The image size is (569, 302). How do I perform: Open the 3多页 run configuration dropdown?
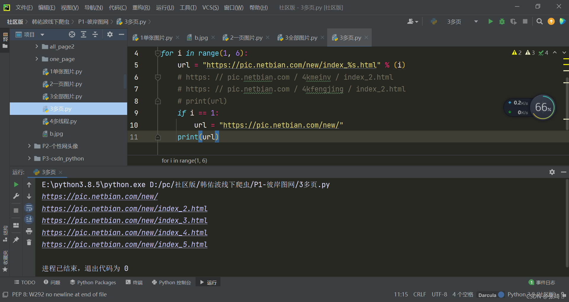click(x=476, y=21)
